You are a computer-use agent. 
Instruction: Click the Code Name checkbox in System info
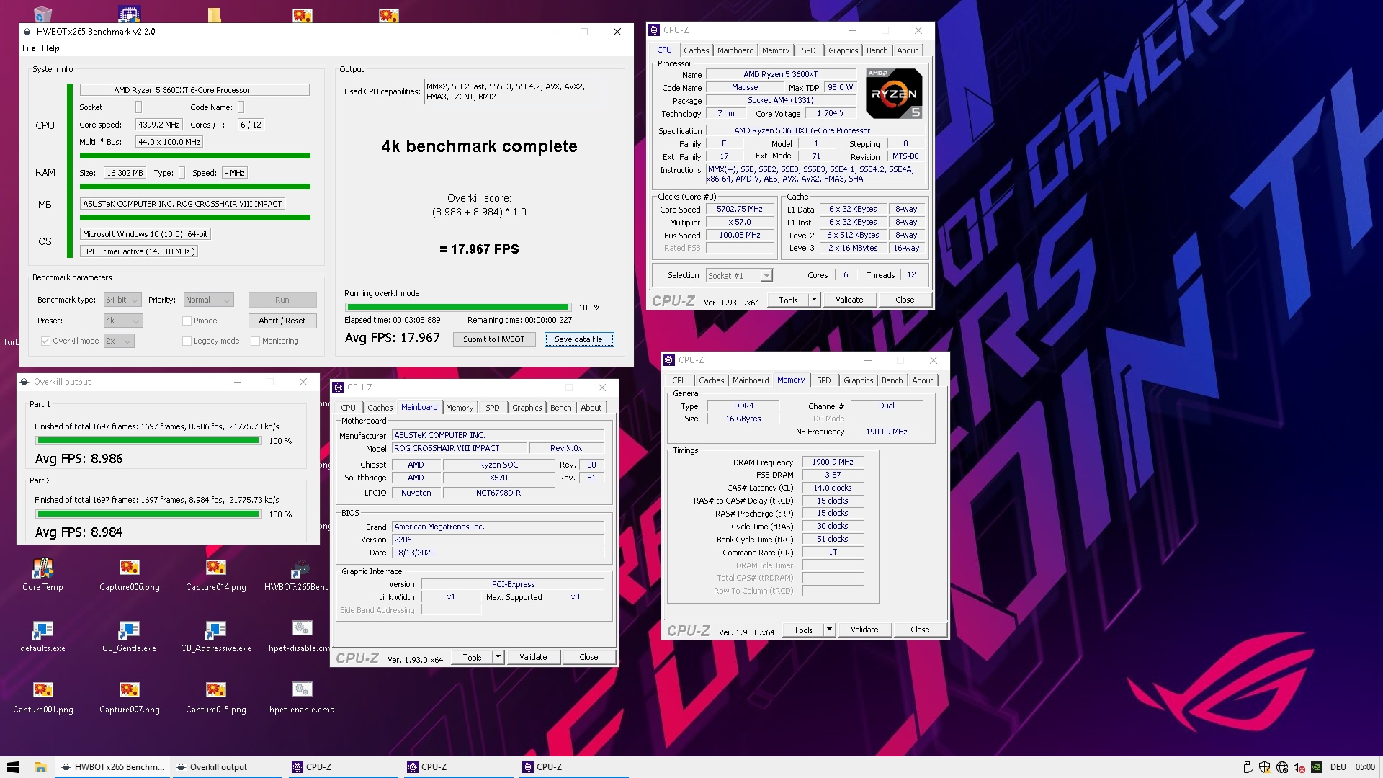point(241,107)
